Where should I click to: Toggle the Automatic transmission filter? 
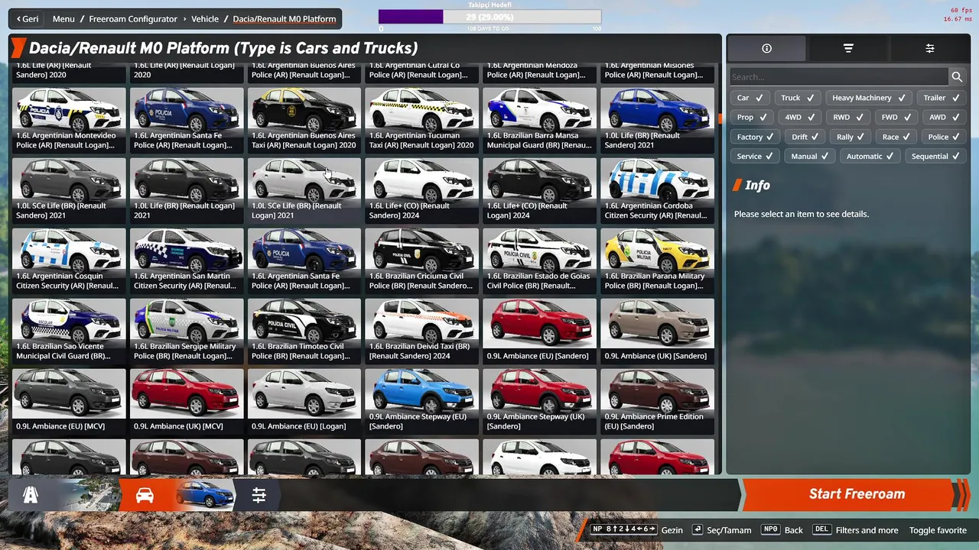coord(871,156)
